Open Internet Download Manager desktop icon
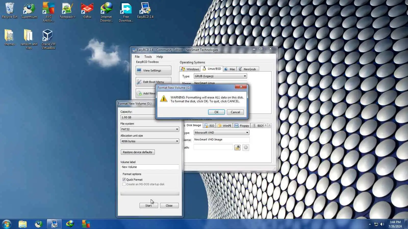 tap(106, 12)
